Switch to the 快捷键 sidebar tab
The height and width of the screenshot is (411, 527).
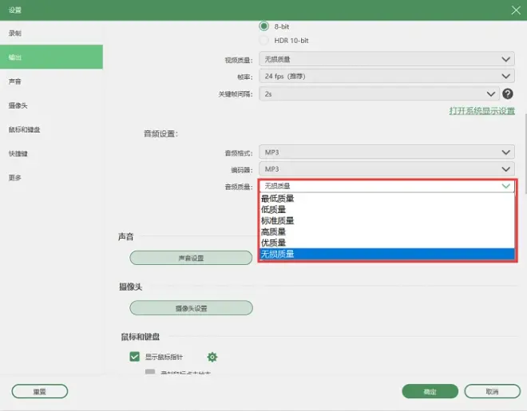pos(51,153)
